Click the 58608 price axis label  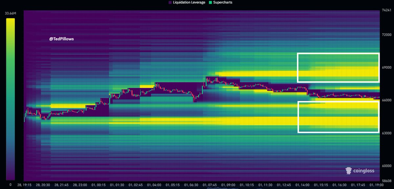(387, 181)
